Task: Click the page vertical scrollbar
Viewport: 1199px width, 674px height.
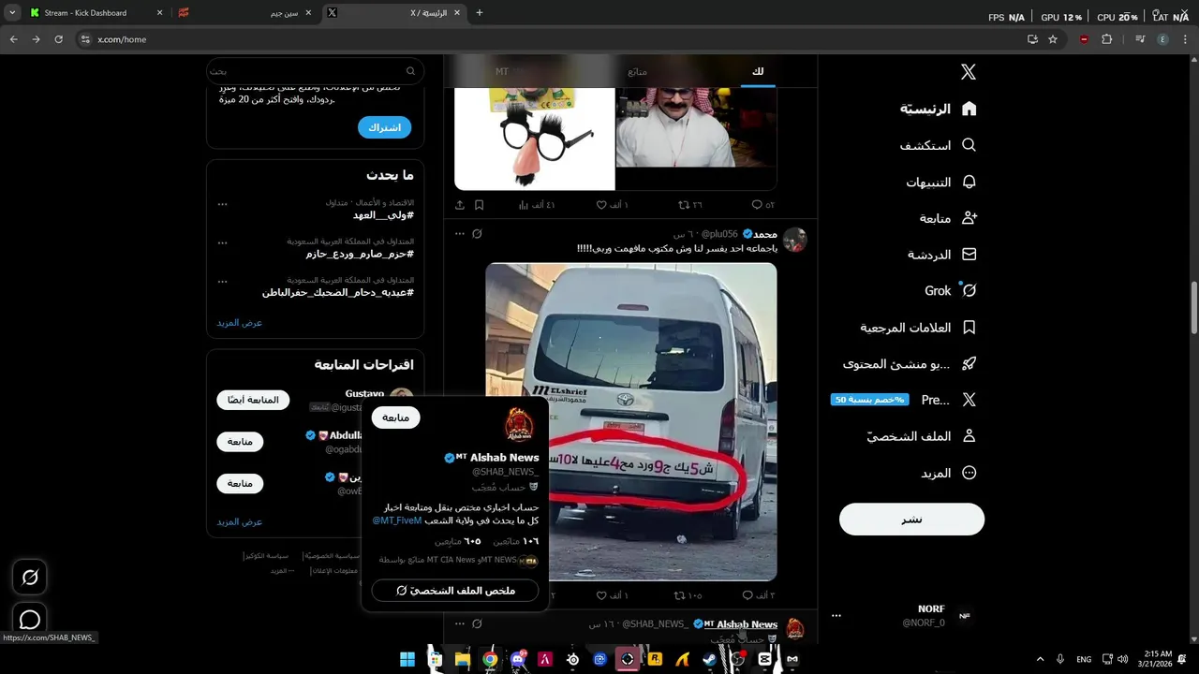Action: tap(1193, 306)
